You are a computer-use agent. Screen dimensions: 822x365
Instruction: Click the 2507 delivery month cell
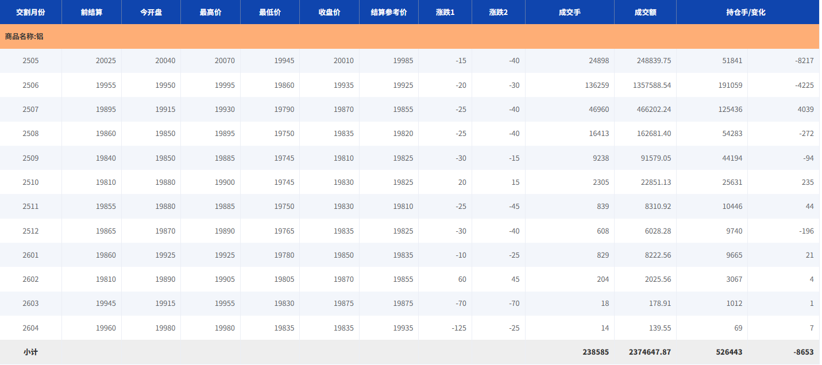30,110
